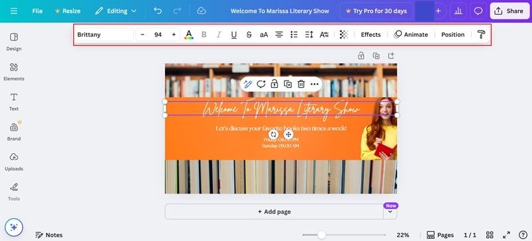Undo the last action
Screen dimensions: 532x241
point(158,11)
